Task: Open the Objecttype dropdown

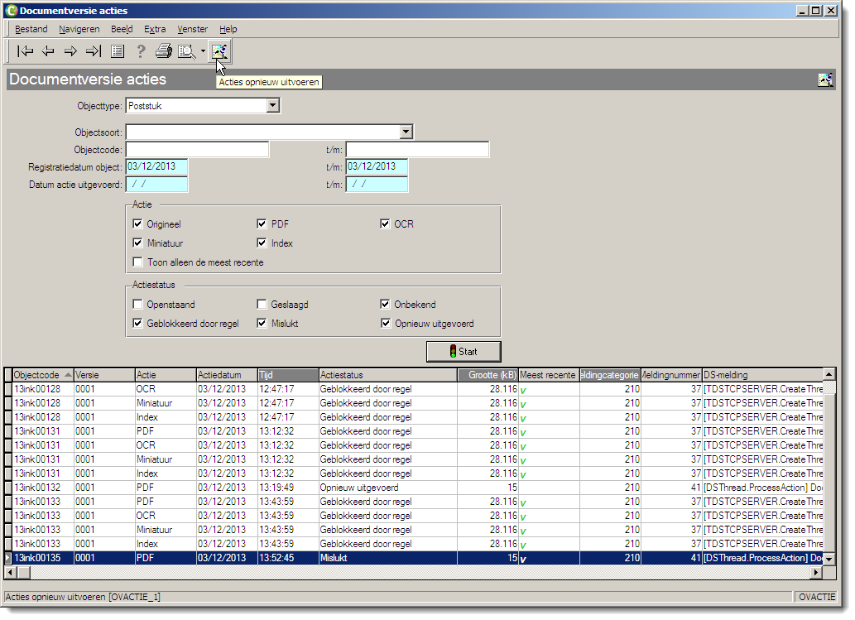Action: [x=273, y=106]
